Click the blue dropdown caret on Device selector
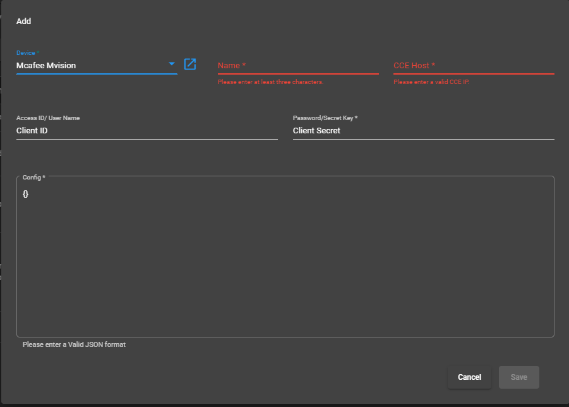 pyautogui.click(x=171, y=64)
